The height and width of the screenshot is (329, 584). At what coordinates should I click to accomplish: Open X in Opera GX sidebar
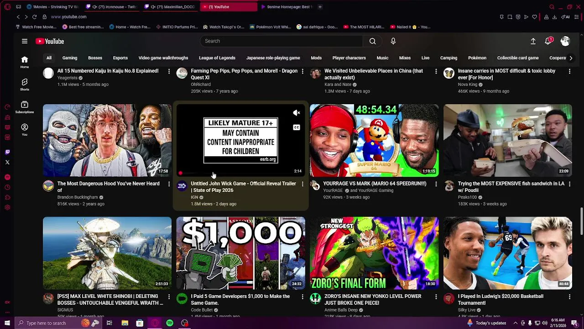pyautogui.click(x=7, y=162)
